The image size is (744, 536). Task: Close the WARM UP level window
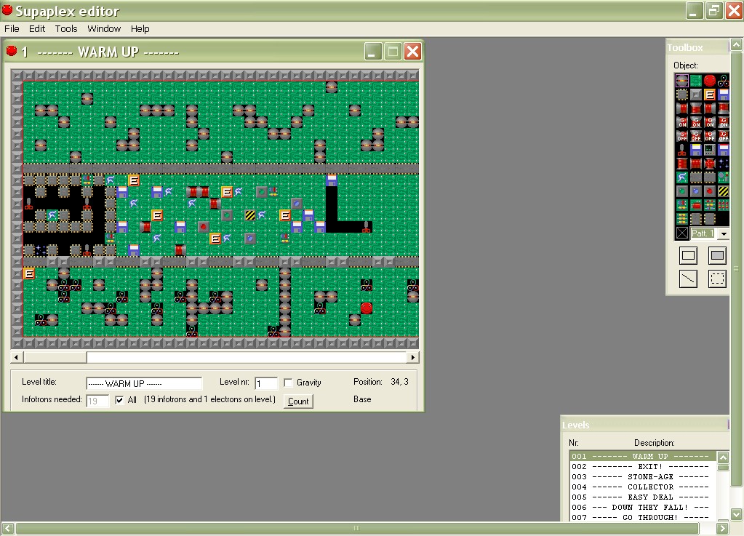coord(413,51)
